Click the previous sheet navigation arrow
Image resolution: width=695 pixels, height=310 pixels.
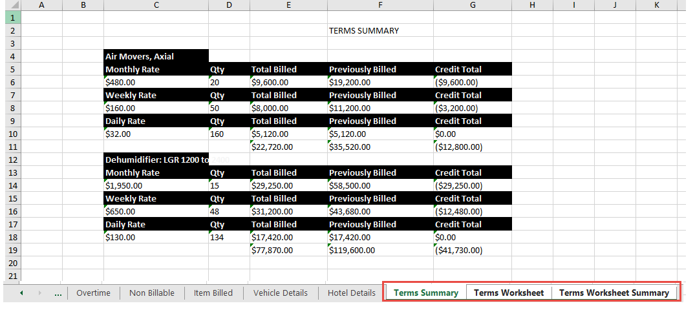click(21, 293)
